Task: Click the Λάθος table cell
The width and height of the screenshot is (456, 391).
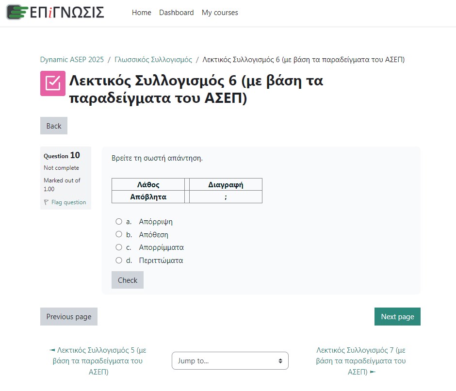Action: point(148,184)
